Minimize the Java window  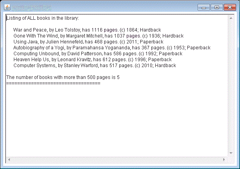click(x=204, y=7)
